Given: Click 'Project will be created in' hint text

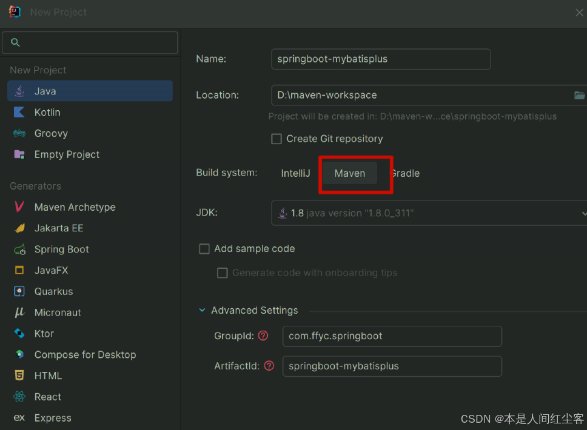Looking at the screenshot, I should click(412, 116).
